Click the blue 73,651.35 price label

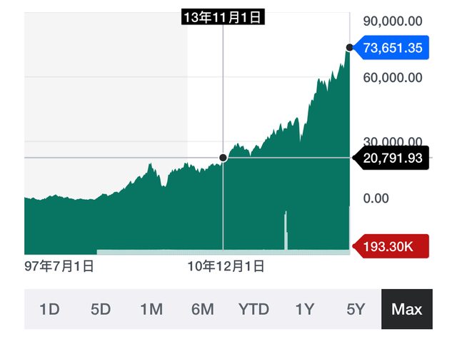click(x=393, y=48)
